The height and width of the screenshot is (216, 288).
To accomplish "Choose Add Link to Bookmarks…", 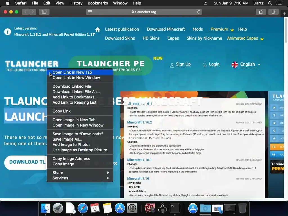I will (x=80, y=97).
